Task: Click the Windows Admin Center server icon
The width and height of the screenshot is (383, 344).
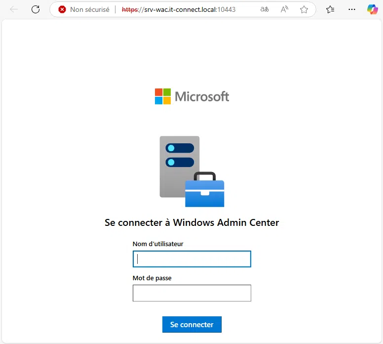Action: 191,172
